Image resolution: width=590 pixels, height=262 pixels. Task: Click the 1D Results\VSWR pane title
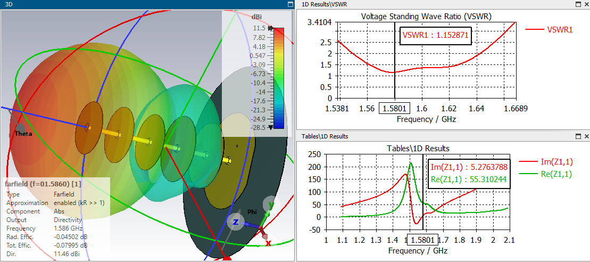click(x=325, y=4)
